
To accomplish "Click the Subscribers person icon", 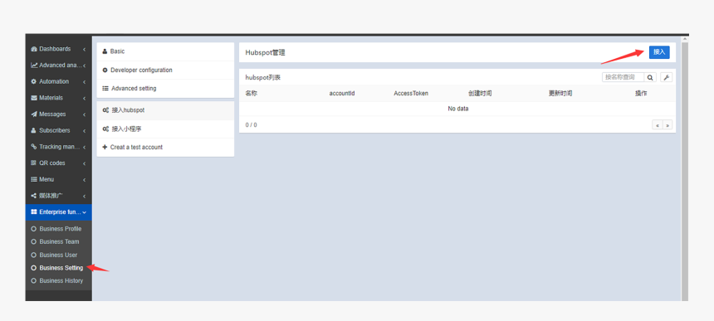I will pos(34,130).
